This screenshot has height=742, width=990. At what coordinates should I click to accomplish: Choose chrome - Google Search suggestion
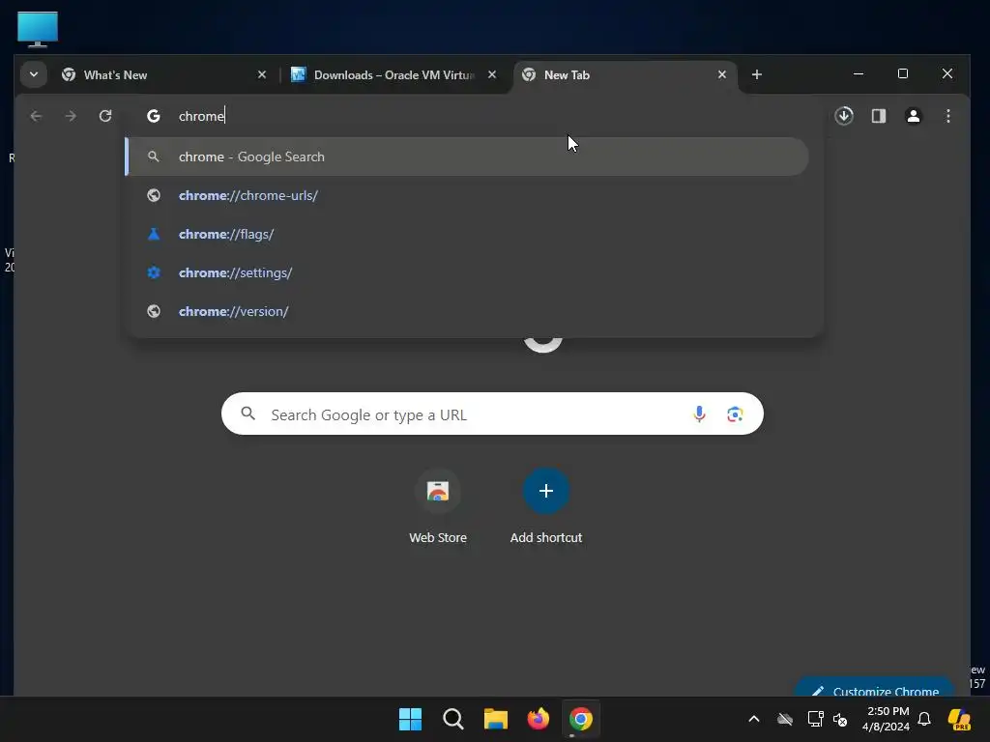coord(467,157)
